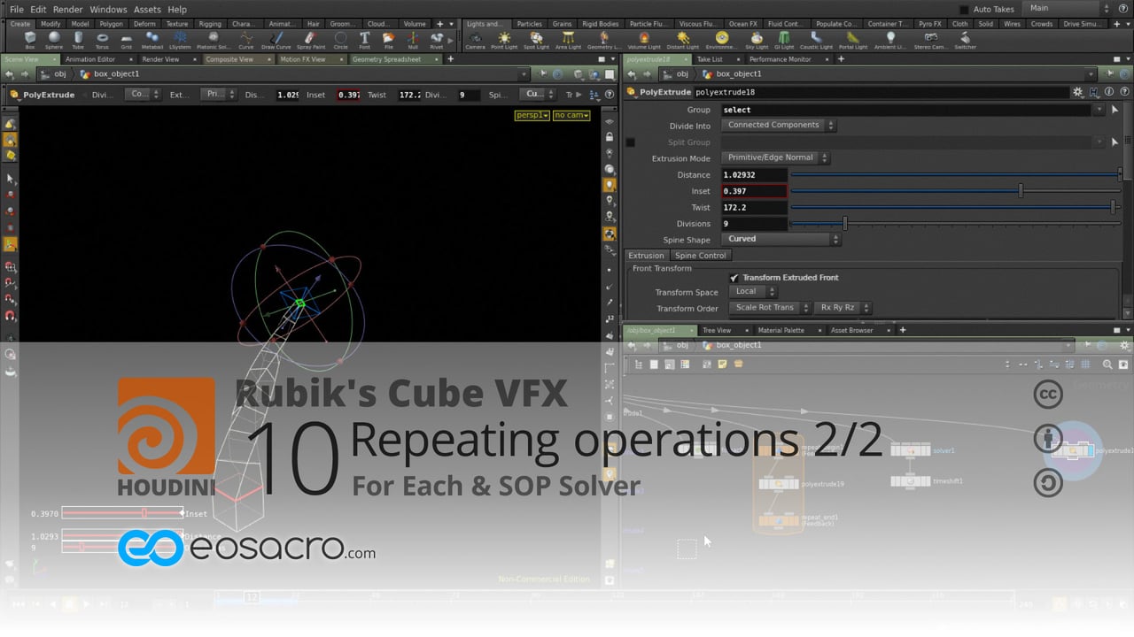This screenshot has width=1134, height=637.
Task: Open the Render menu
Action: [x=66, y=9]
